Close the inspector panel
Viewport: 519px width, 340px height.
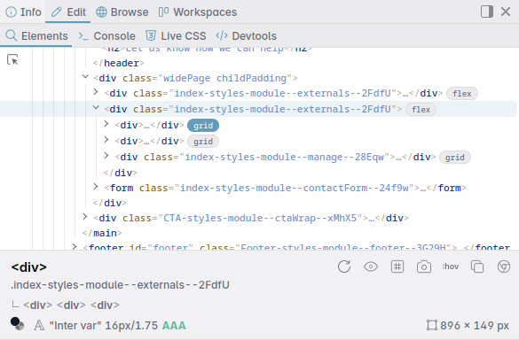(x=506, y=12)
